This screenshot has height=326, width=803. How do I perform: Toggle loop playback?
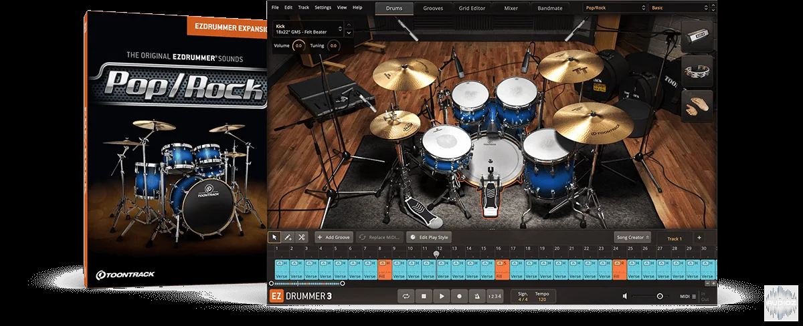pos(406,296)
